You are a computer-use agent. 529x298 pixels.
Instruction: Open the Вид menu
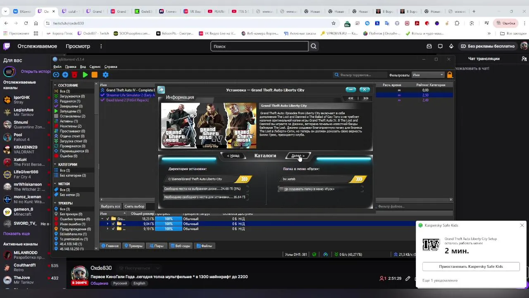[83, 67]
